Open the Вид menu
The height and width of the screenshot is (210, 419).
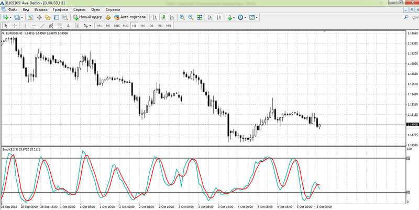tap(26, 9)
